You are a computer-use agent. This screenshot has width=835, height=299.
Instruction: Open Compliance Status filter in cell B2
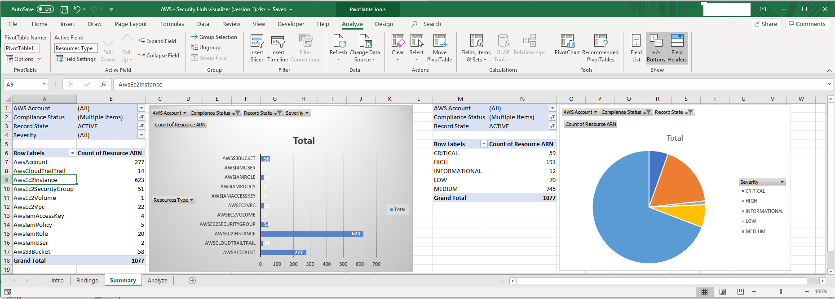click(x=141, y=117)
